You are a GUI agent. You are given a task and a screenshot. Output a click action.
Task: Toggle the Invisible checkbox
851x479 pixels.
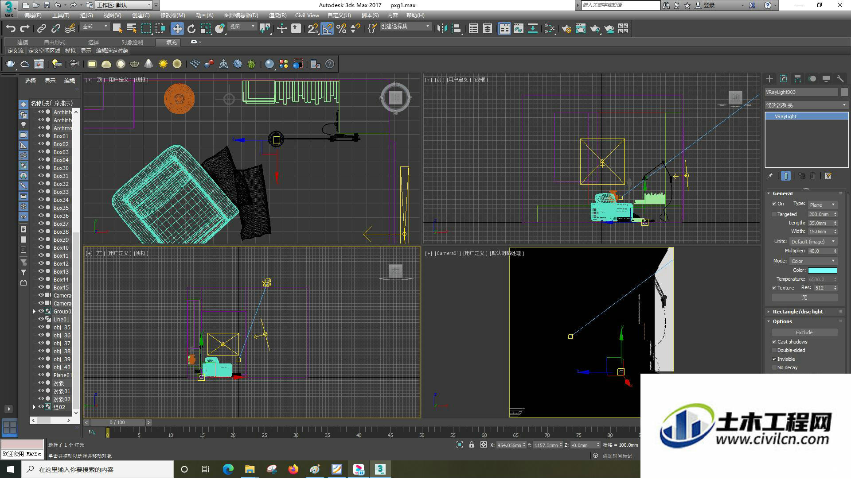[774, 359]
